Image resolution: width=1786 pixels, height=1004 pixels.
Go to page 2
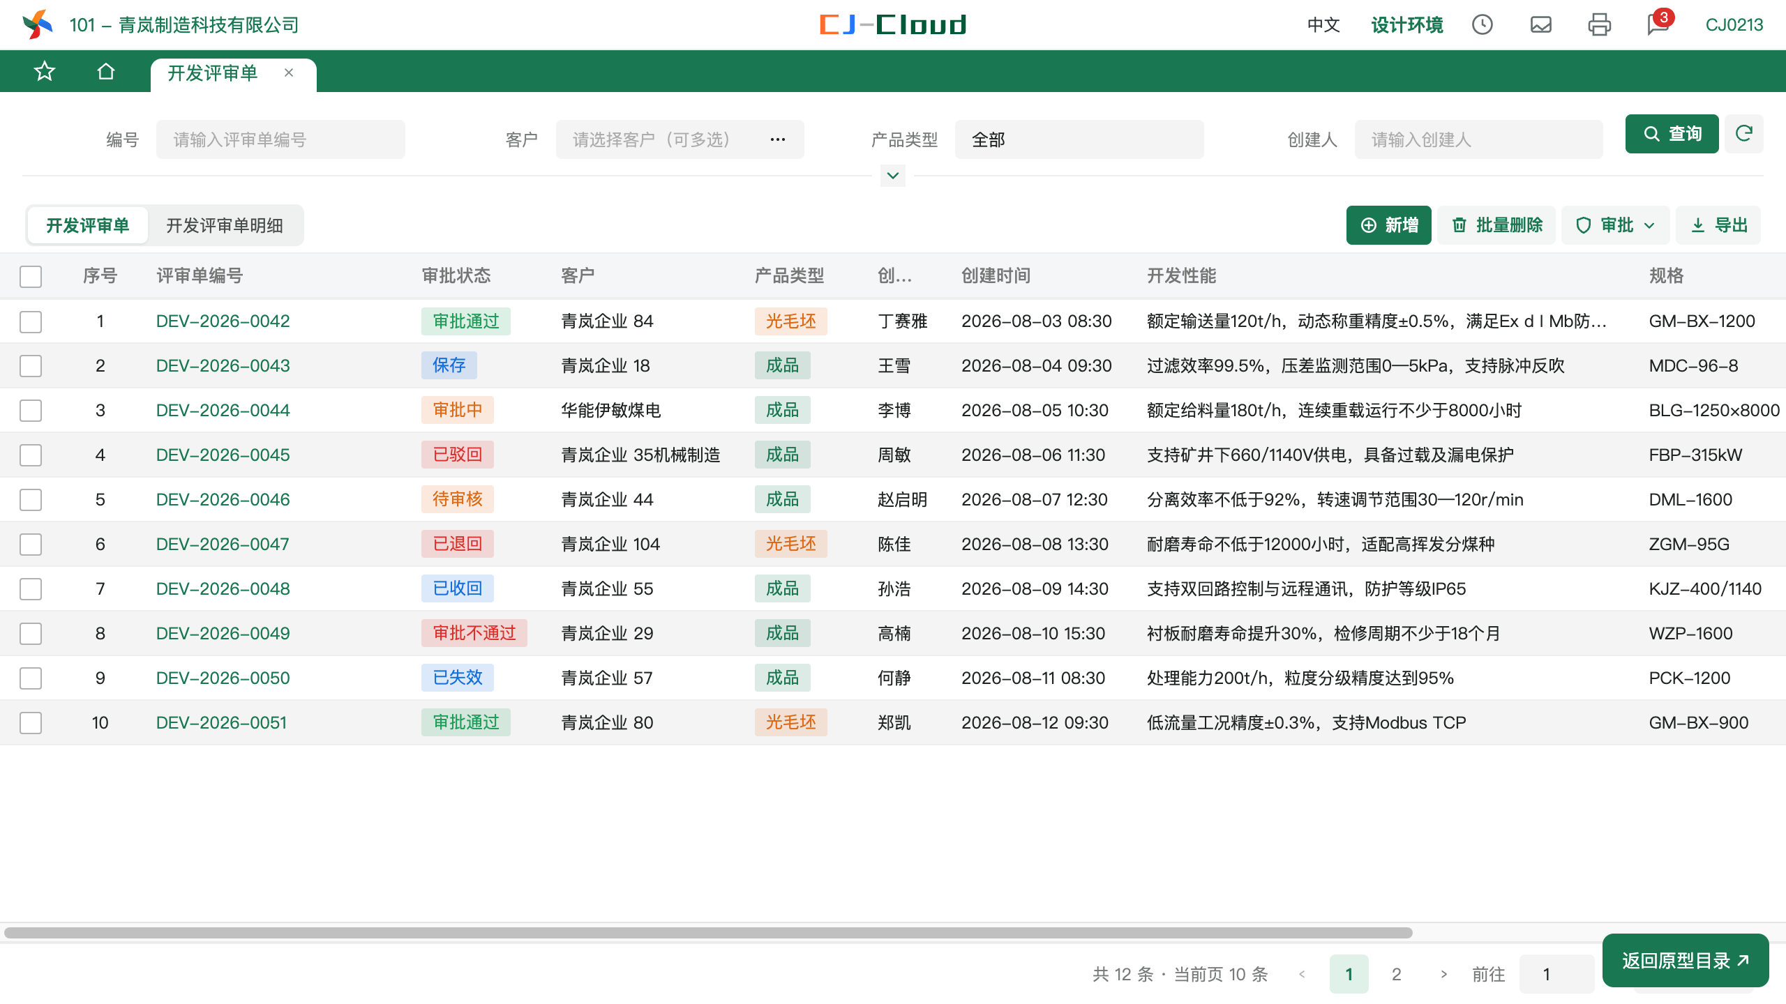tap(1396, 974)
